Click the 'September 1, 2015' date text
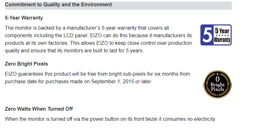This screenshot has width=267, height=128. (x=112, y=82)
